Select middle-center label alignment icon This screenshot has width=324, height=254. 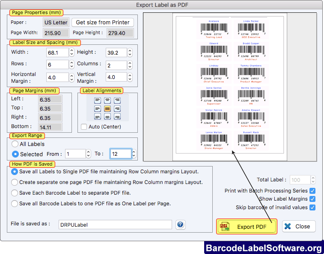tap(107, 108)
